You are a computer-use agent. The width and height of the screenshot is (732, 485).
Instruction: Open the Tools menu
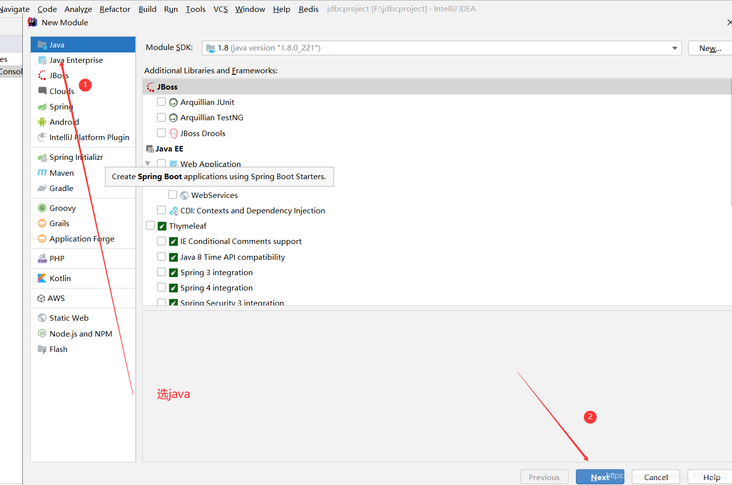point(196,9)
